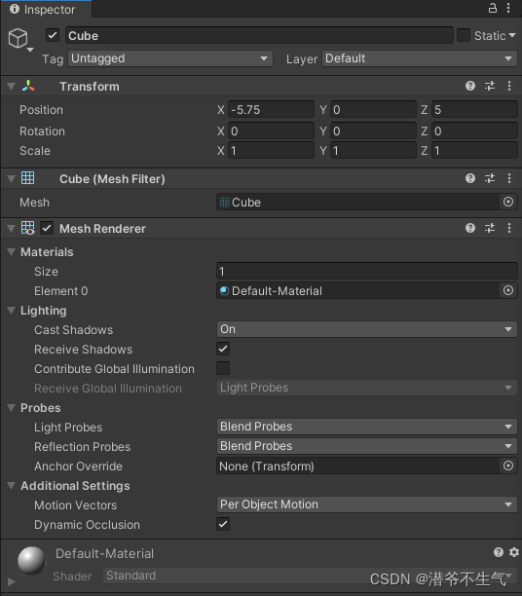The height and width of the screenshot is (596, 522).
Task: Click the Position Y field
Action: (x=373, y=110)
